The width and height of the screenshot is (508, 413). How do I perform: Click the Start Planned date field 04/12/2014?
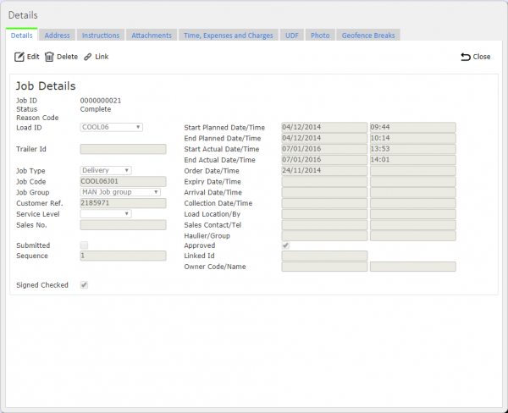324,127
